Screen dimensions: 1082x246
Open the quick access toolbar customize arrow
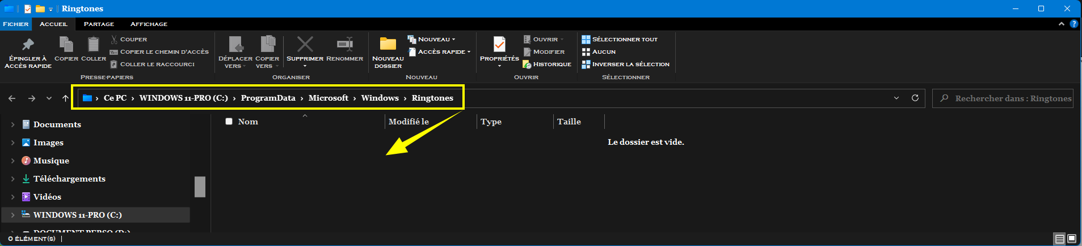pyautogui.click(x=50, y=9)
